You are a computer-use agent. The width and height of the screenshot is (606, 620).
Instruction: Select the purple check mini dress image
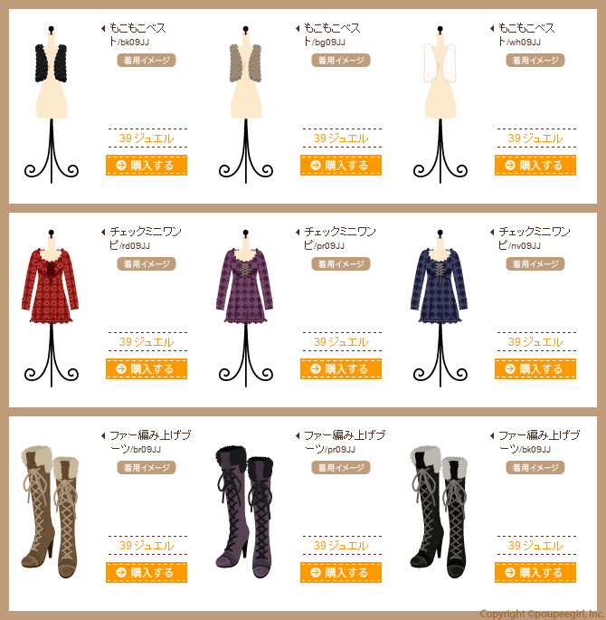coord(245,309)
